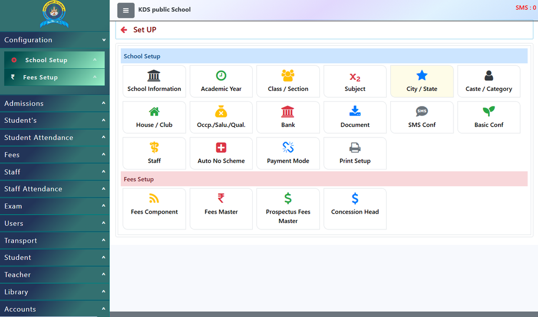
Task: Click the City / State star icon
Action: [422, 76]
